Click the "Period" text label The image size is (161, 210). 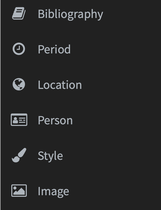[x=54, y=49]
